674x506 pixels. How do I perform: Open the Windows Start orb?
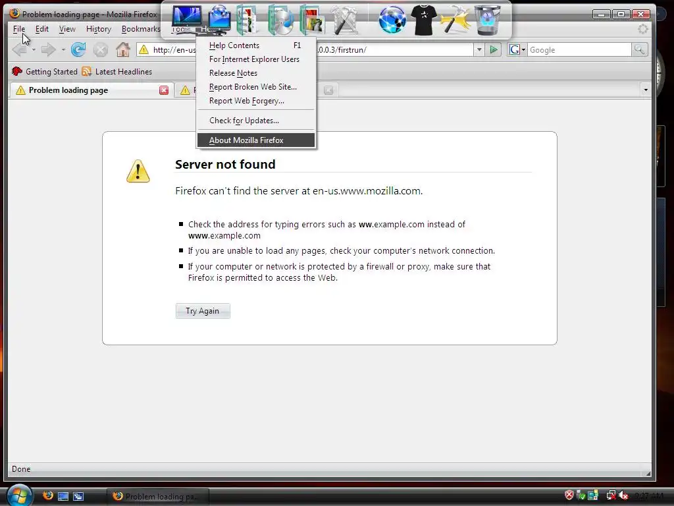point(18,495)
